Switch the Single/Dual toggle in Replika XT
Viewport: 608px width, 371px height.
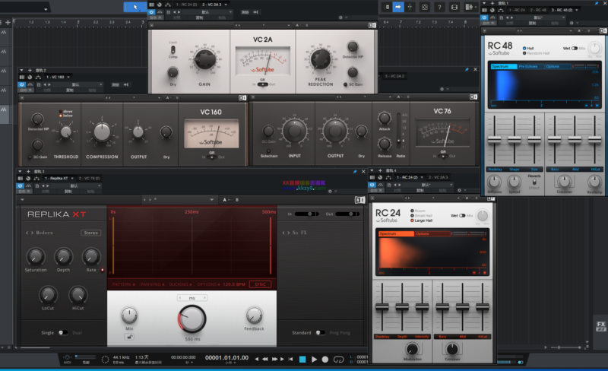coord(63,332)
